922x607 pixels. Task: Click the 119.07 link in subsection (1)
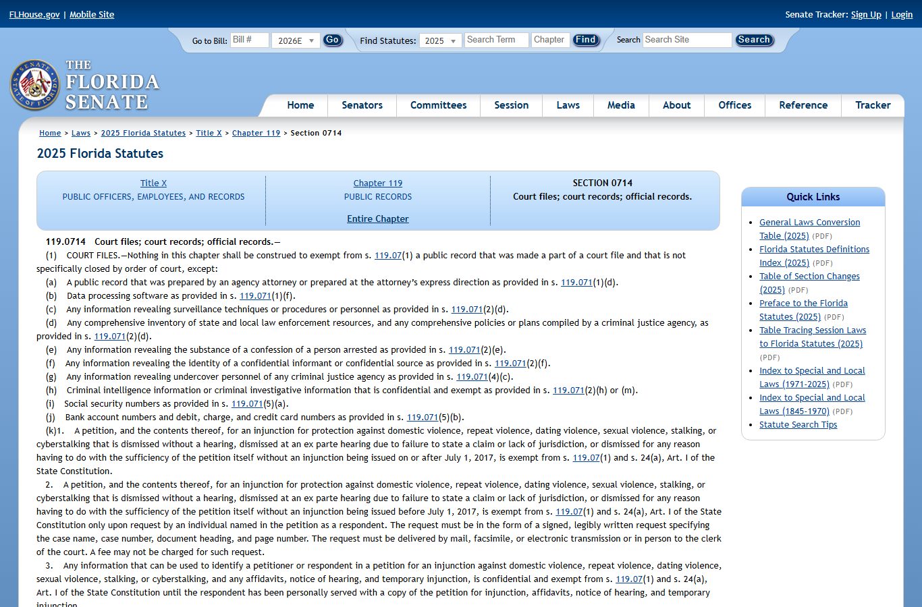388,256
